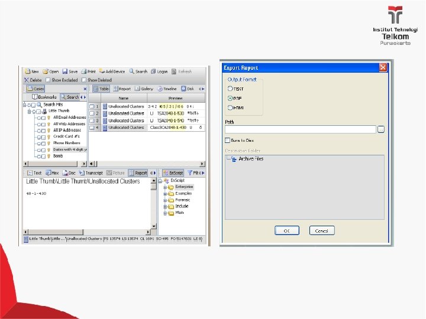The width and height of the screenshot is (426, 319).
Task: Open the Text viewer icon
Action: tap(30, 172)
